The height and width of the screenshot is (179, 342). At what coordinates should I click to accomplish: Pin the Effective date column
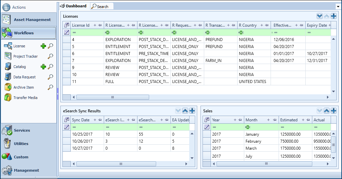click(x=301, y=25)
